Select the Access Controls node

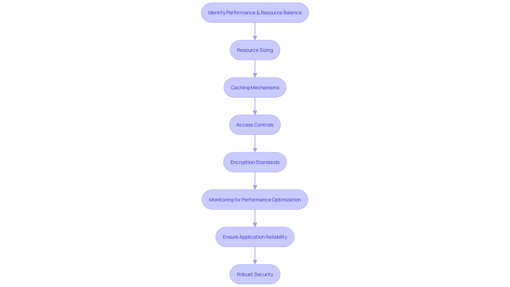(255, 124)
